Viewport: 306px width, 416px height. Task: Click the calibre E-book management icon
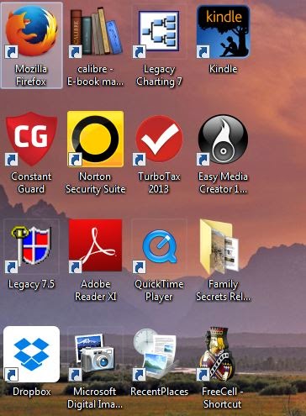click(x=95, y=32)
